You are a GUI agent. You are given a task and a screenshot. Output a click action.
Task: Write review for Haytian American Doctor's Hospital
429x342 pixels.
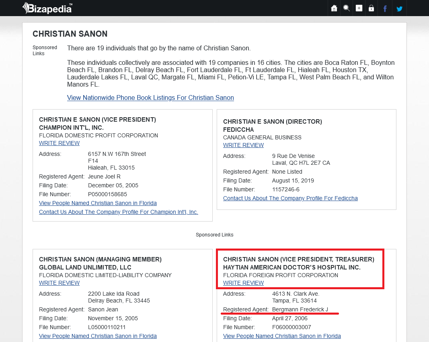(x=244, y=283)
